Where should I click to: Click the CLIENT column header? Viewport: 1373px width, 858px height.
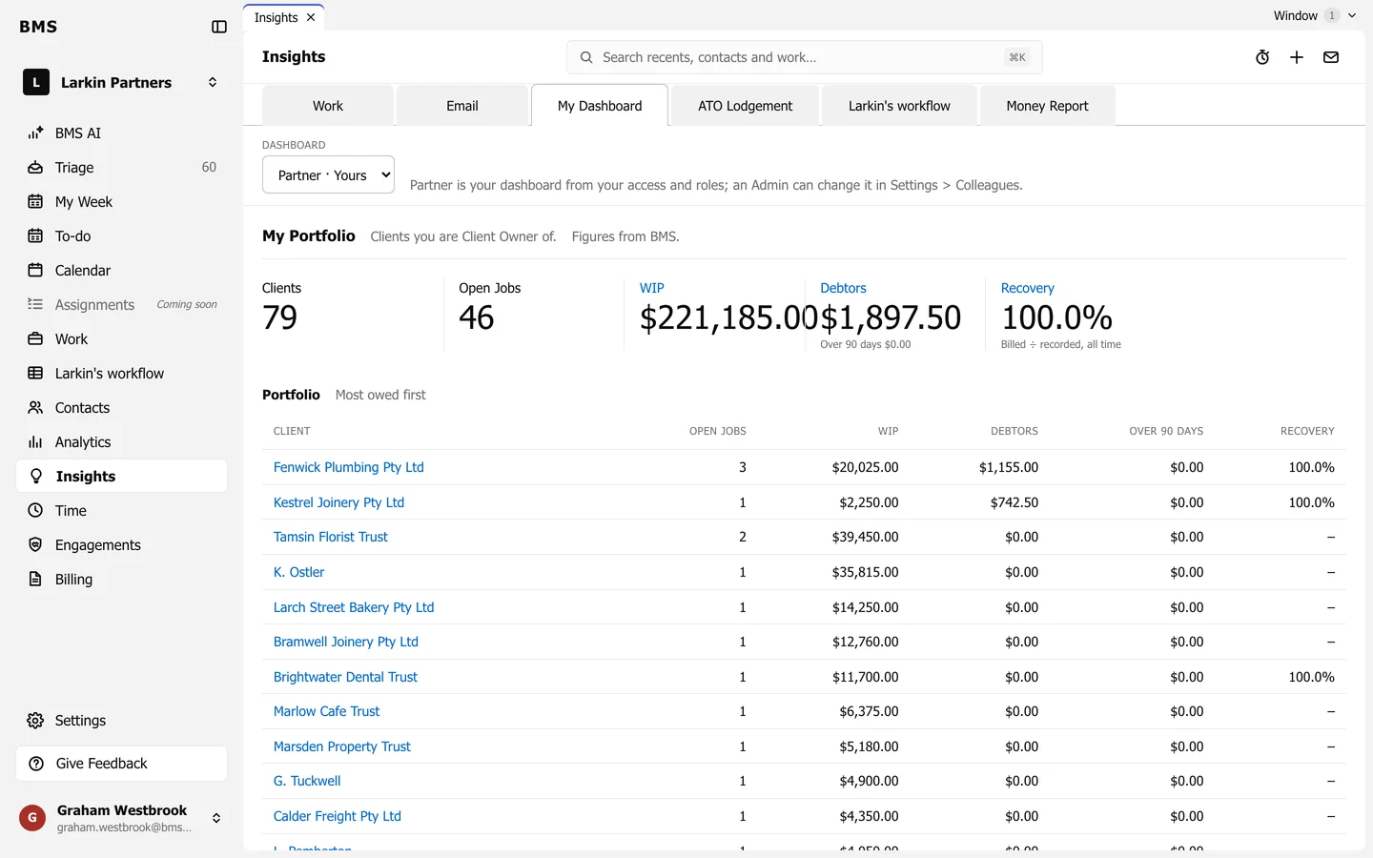click(x=292, y=431)
